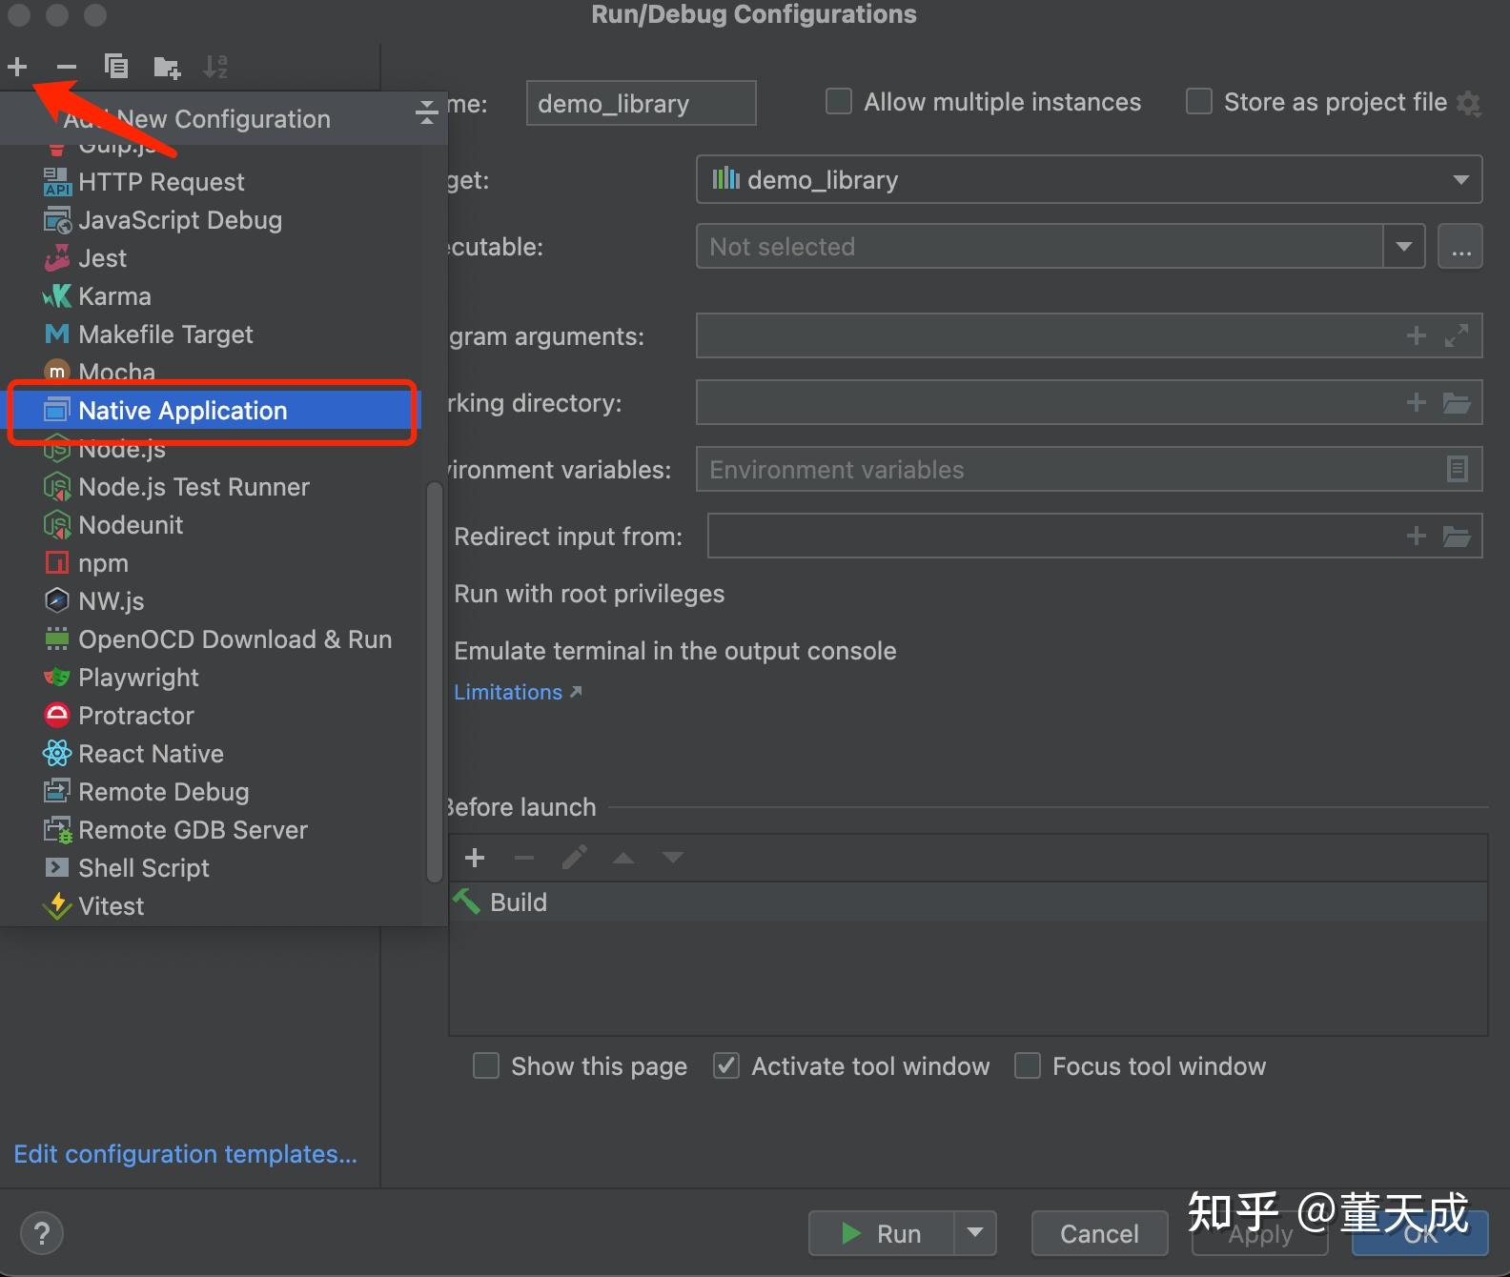
Task: Enable Allow multiple instances checkbox
Action: [x=839, y=101]
